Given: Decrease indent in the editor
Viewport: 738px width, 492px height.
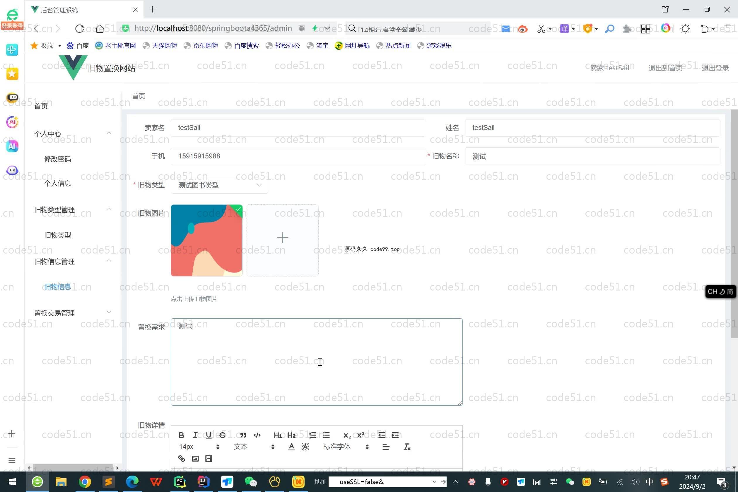Looking at the screenshot, I should pyautogui.click(x=382, y=435).
